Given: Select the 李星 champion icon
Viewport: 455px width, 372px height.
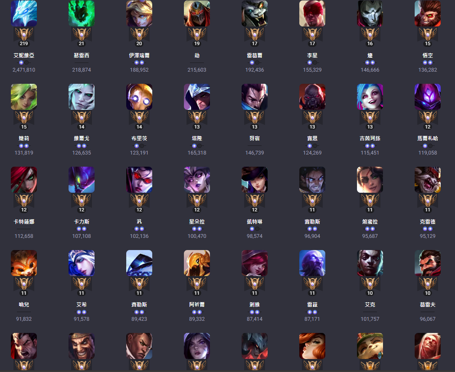Looking at the screenshot, I should coord(312,13).
